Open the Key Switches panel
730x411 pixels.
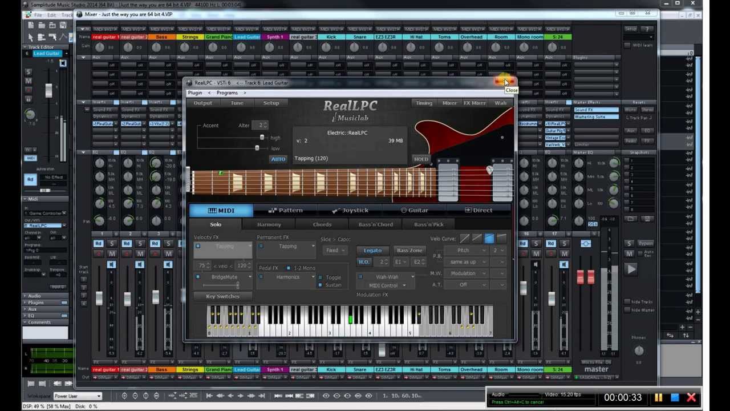point(222,296)
